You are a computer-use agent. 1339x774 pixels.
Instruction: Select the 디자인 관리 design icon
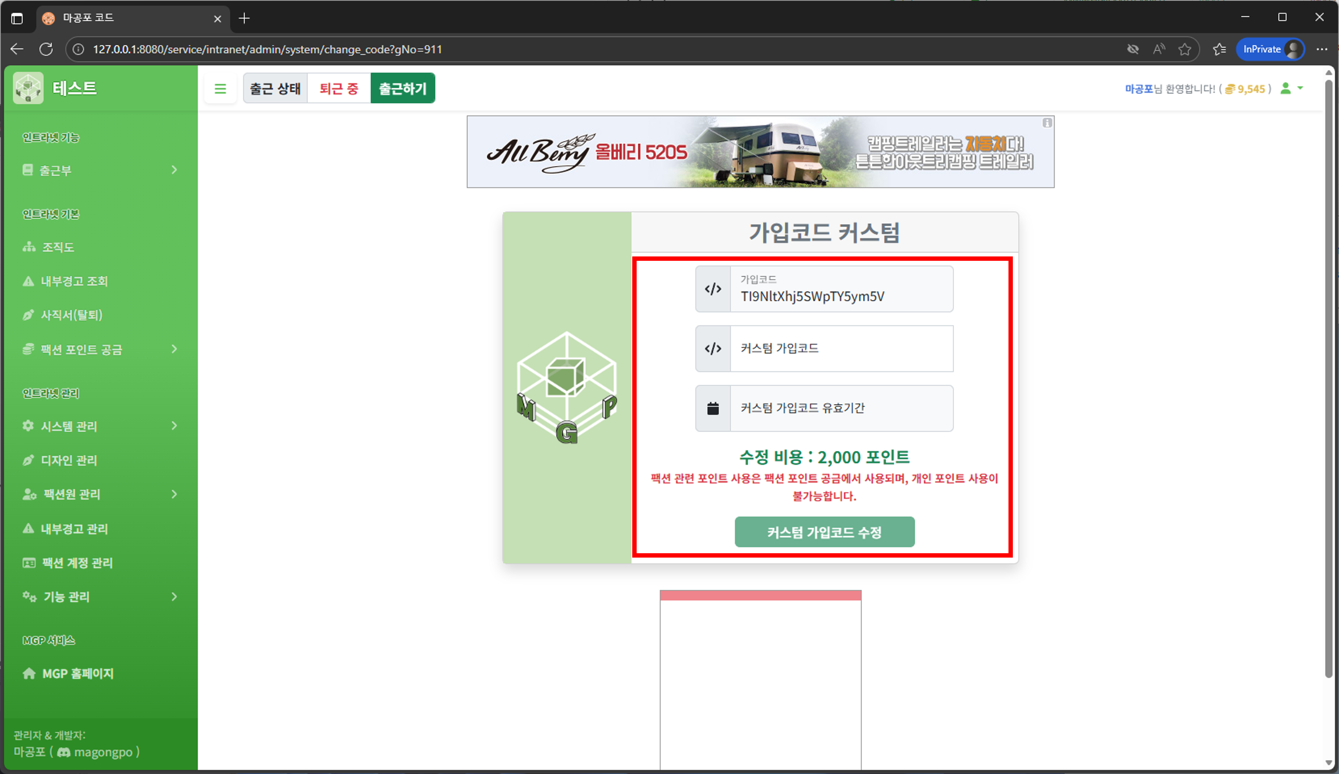pyautogui.click(x=28, y=460)
